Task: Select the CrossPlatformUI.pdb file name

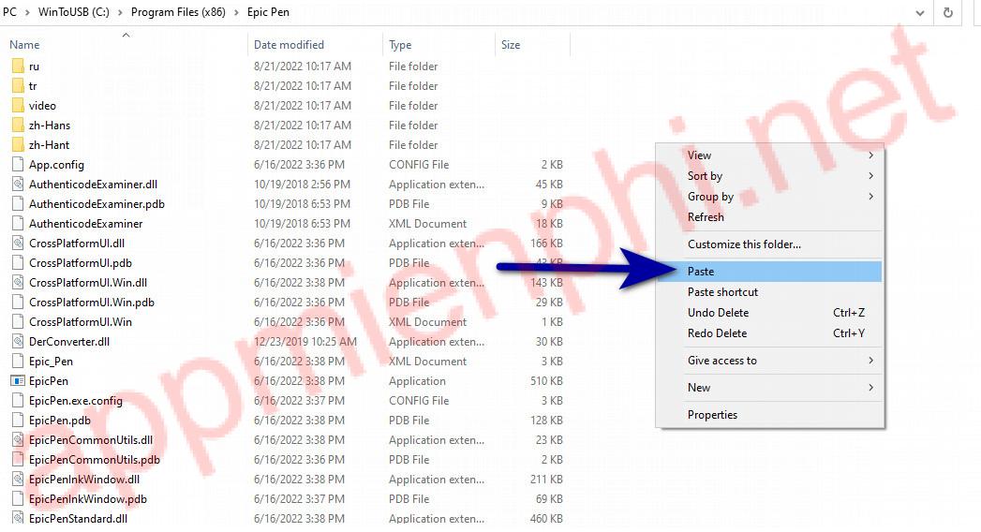Action: pyautogui.click(x=81, y=263)
